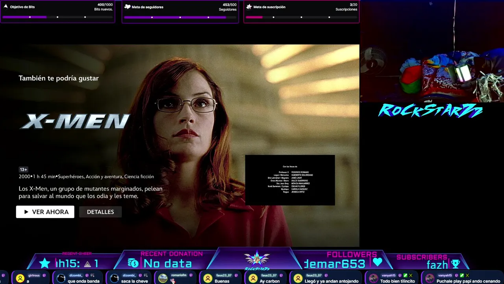Click the 13+ age rating badge
Image resolution: width=504 pixels, height=284 pixels.
click(x=24, y=170)
